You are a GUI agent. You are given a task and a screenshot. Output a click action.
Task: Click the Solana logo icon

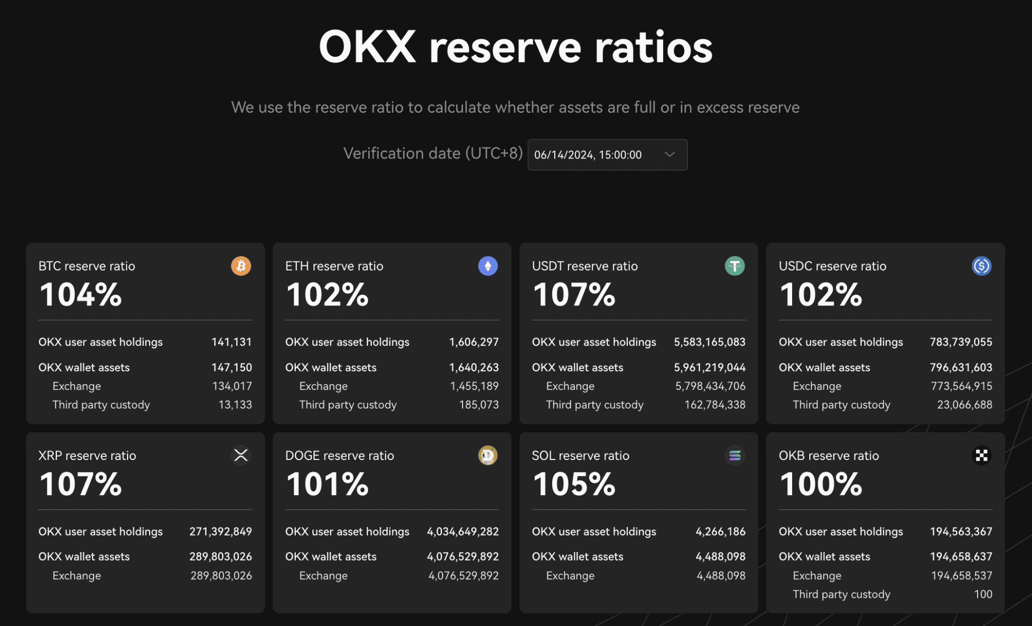tap(734, 455)
